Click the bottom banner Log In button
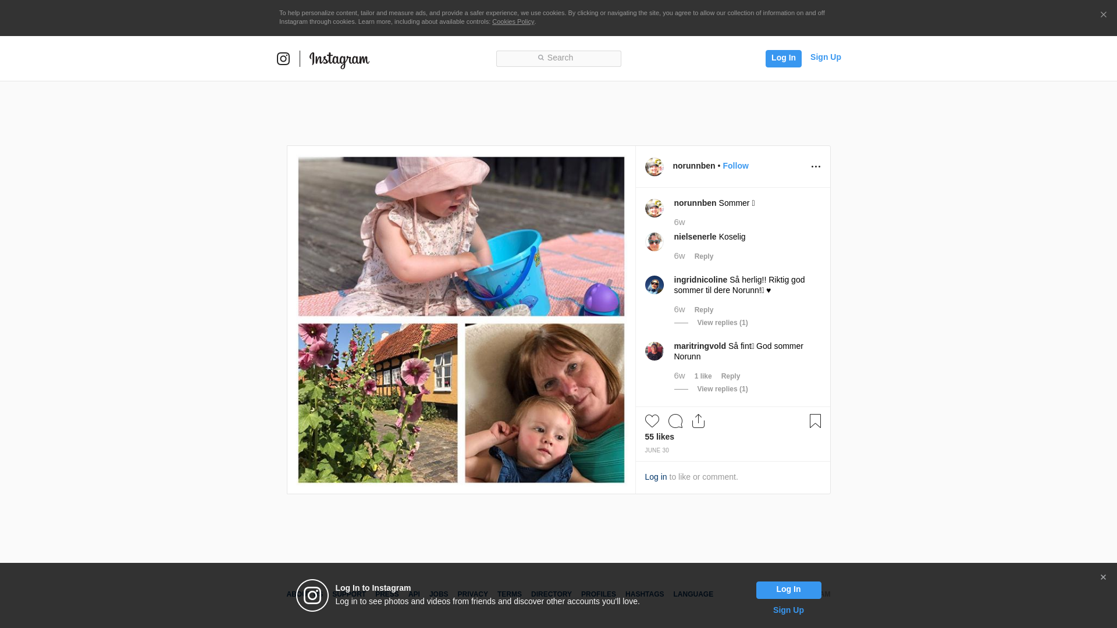 (788, 590)
